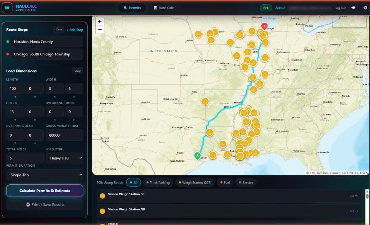Click the Overhang Front feet field
370x225 pixels.
(55, 112)
